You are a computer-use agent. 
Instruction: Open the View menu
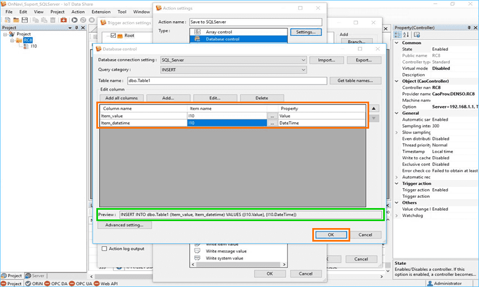click(x=38, y=11)
